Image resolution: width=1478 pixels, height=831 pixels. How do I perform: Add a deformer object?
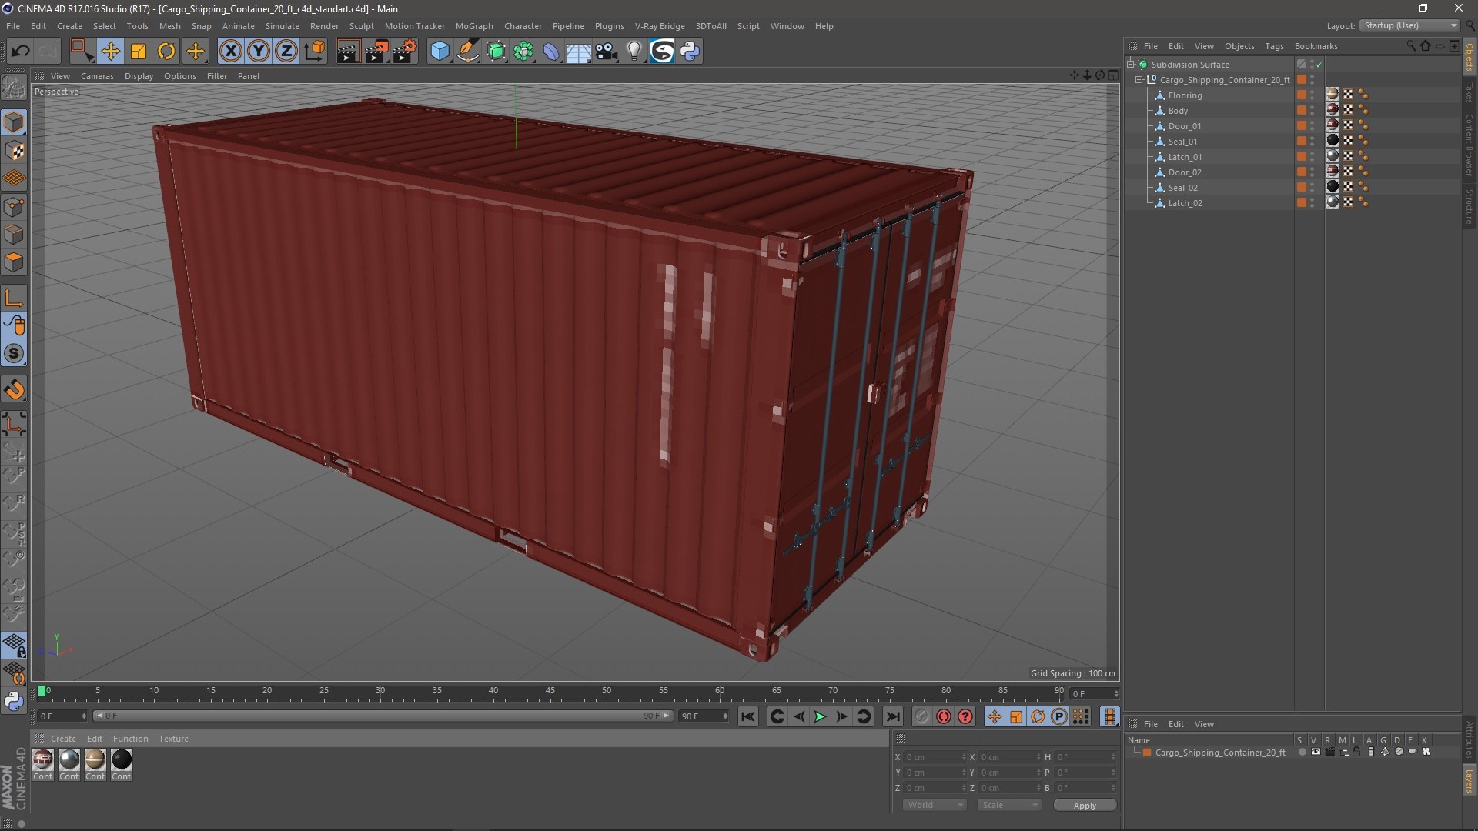click(x=551, y=52)
